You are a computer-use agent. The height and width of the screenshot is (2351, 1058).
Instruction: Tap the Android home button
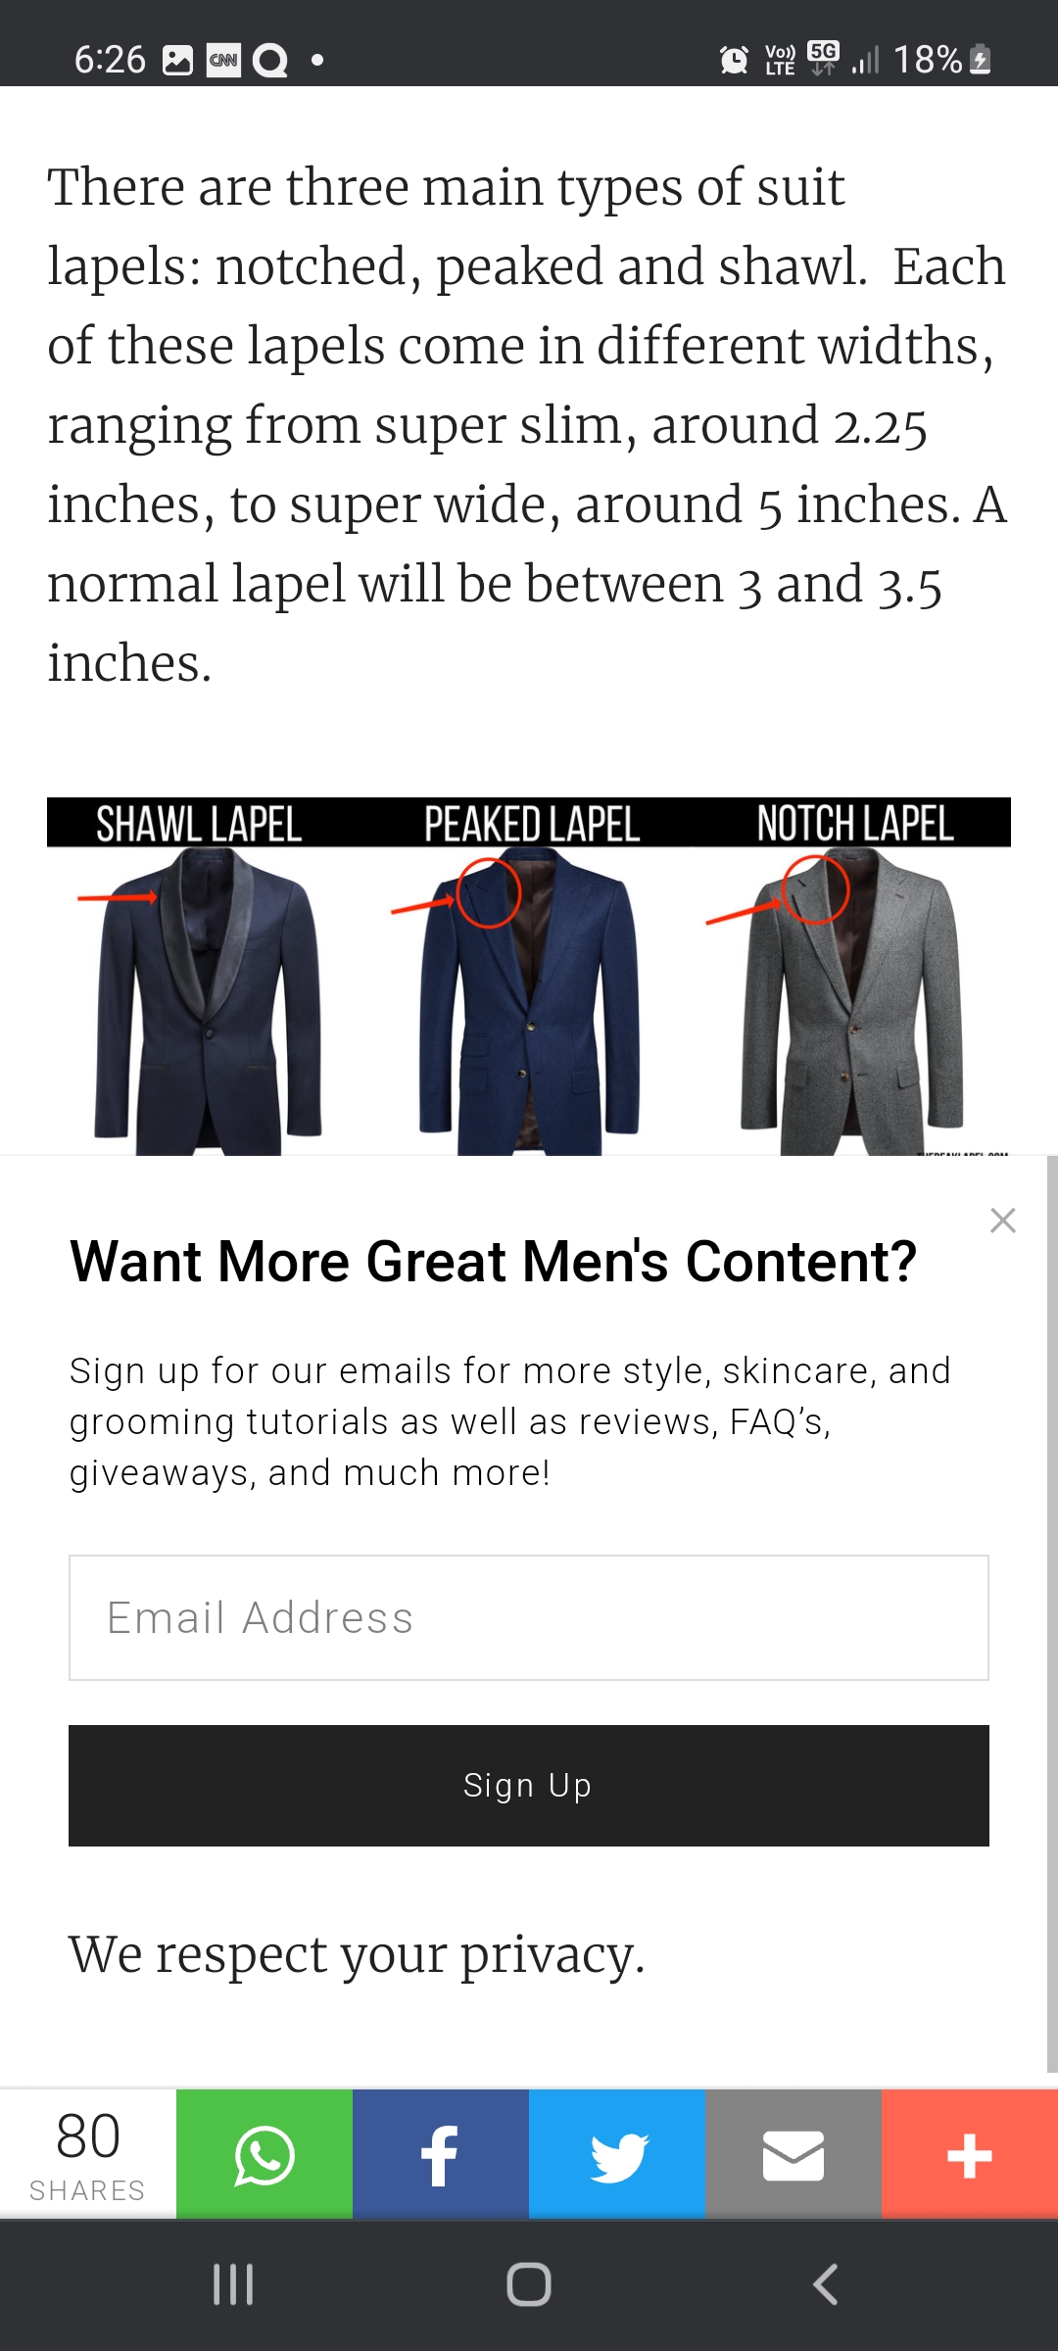529,2284
